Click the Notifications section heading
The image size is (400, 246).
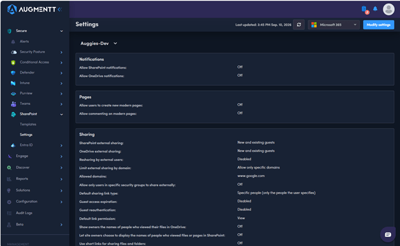[92, 60]
